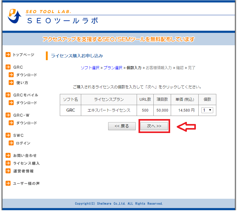Open the トップページ menu link
The height and width of the screenshot is (213, 238).
[24, 55]
